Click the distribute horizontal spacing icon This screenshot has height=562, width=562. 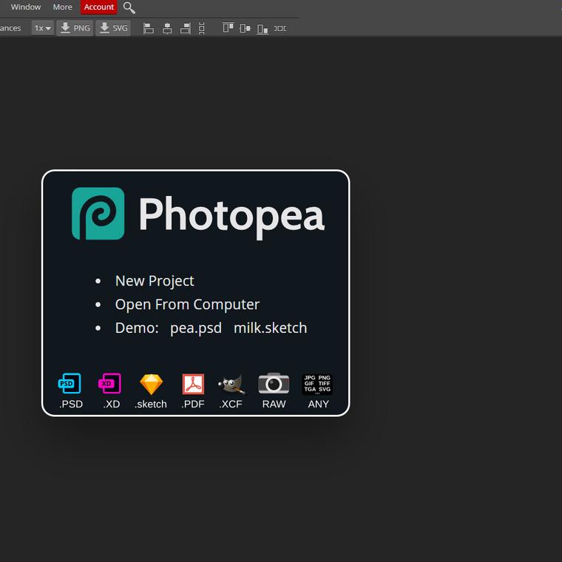(x=280, y=28)
